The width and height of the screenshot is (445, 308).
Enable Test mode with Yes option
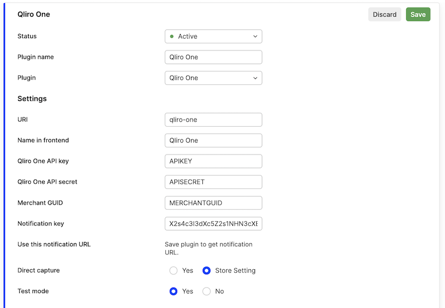click(173, 291)
